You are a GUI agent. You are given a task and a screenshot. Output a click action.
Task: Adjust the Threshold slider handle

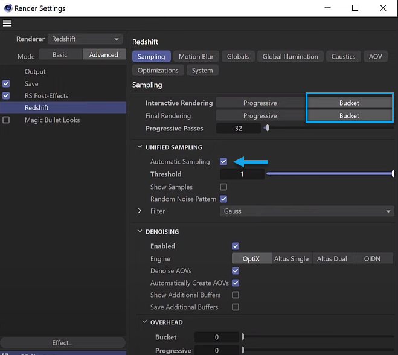pos(393,174)
